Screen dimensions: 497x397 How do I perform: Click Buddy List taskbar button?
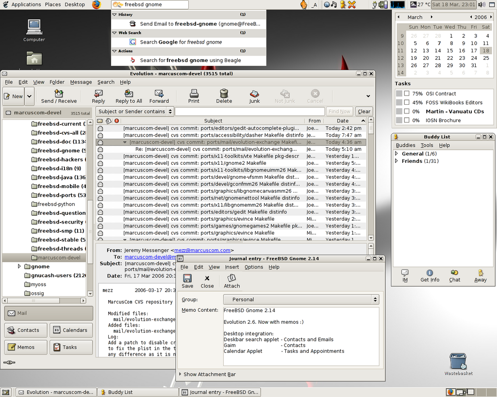click(138, 392)
